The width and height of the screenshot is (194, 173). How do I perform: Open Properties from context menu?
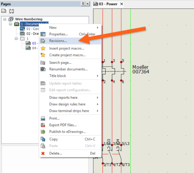(x=70, y=34)
